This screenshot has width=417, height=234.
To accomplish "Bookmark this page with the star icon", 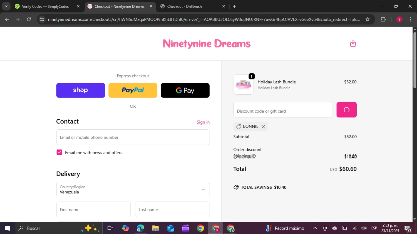I will [x=368, y=19].
